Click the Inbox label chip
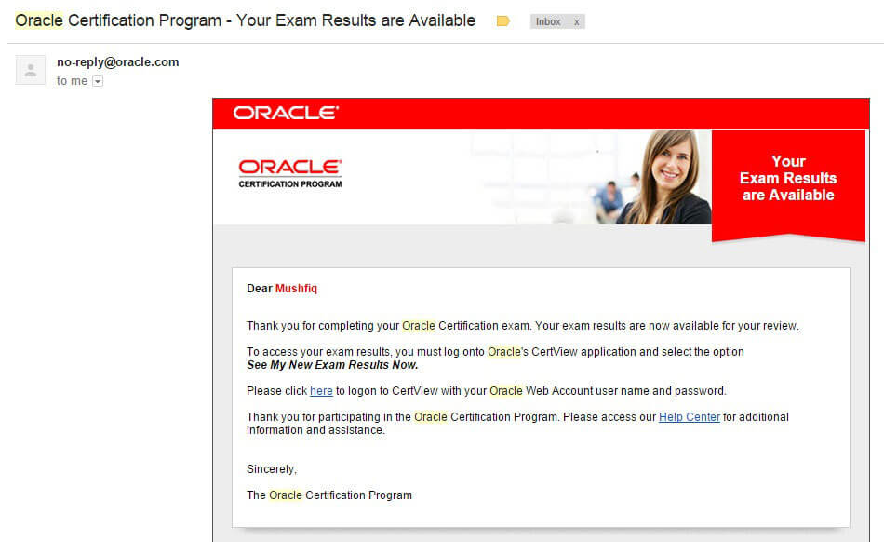 [x=548, y=22]
